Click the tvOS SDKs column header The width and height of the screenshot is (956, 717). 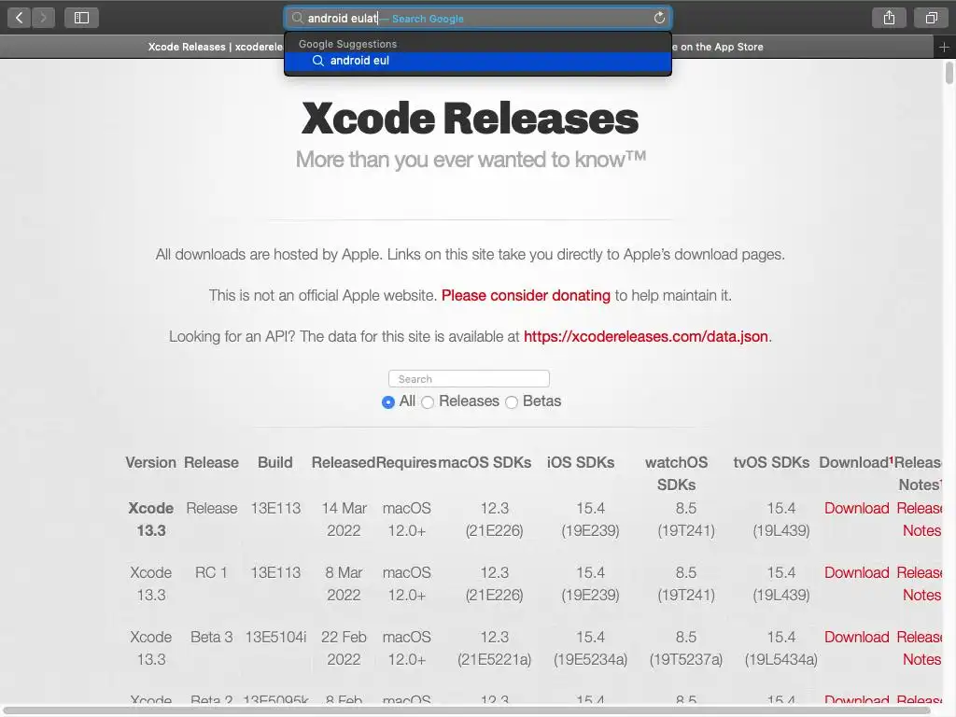771,463
